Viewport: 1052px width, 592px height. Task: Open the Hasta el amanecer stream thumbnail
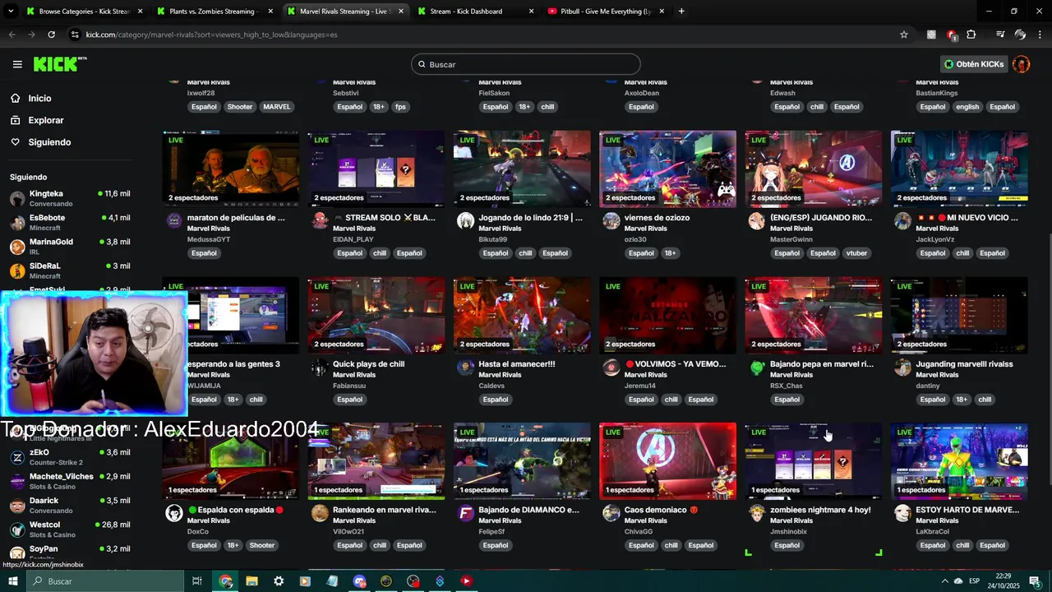pyautogui.click(x=522, y=315)
